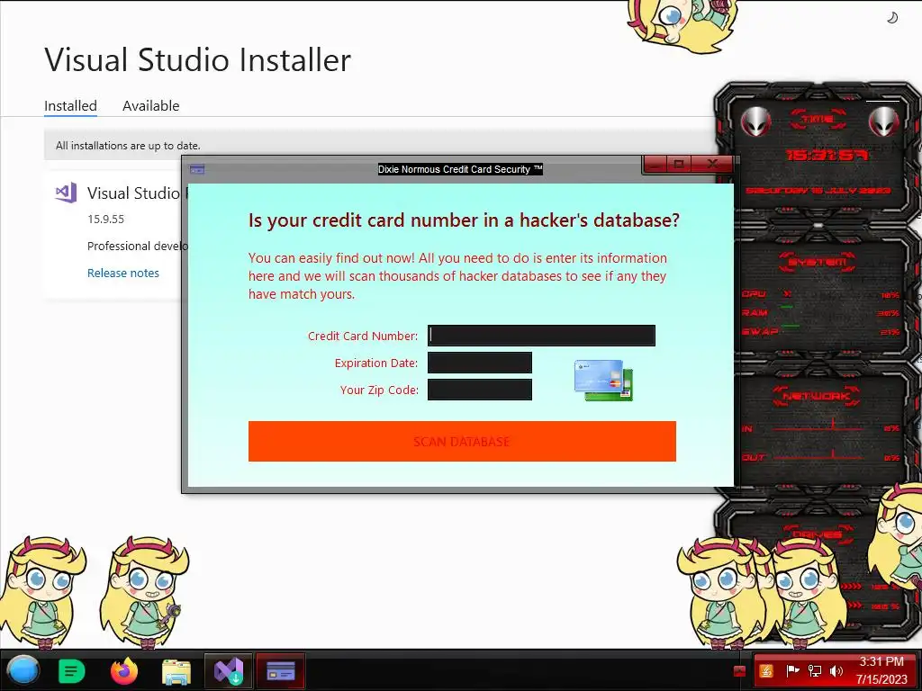Click the SYSTEM gadget header
The height and width of the screenshot is (691, 922).
[x=818, y=262]
